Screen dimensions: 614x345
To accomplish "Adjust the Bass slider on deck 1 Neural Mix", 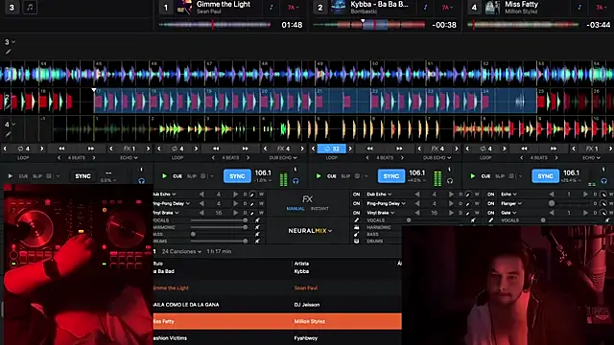I will (219, 234).
